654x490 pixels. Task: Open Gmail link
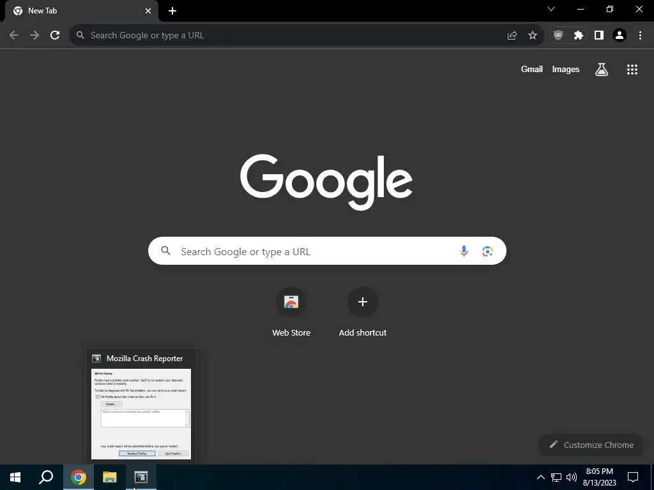(x=532, y=69)
